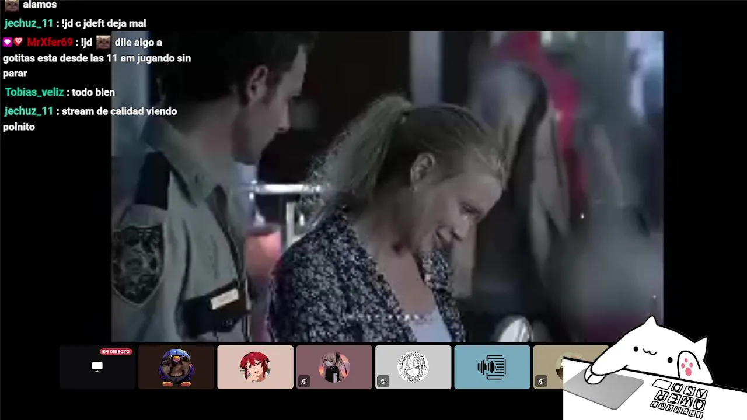This screenshot has width=747, height=420.
Task: Click the Tobias_veliz username in chat
Action: 34,92
